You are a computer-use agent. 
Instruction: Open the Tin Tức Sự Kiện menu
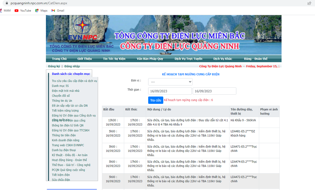(114, 59)
